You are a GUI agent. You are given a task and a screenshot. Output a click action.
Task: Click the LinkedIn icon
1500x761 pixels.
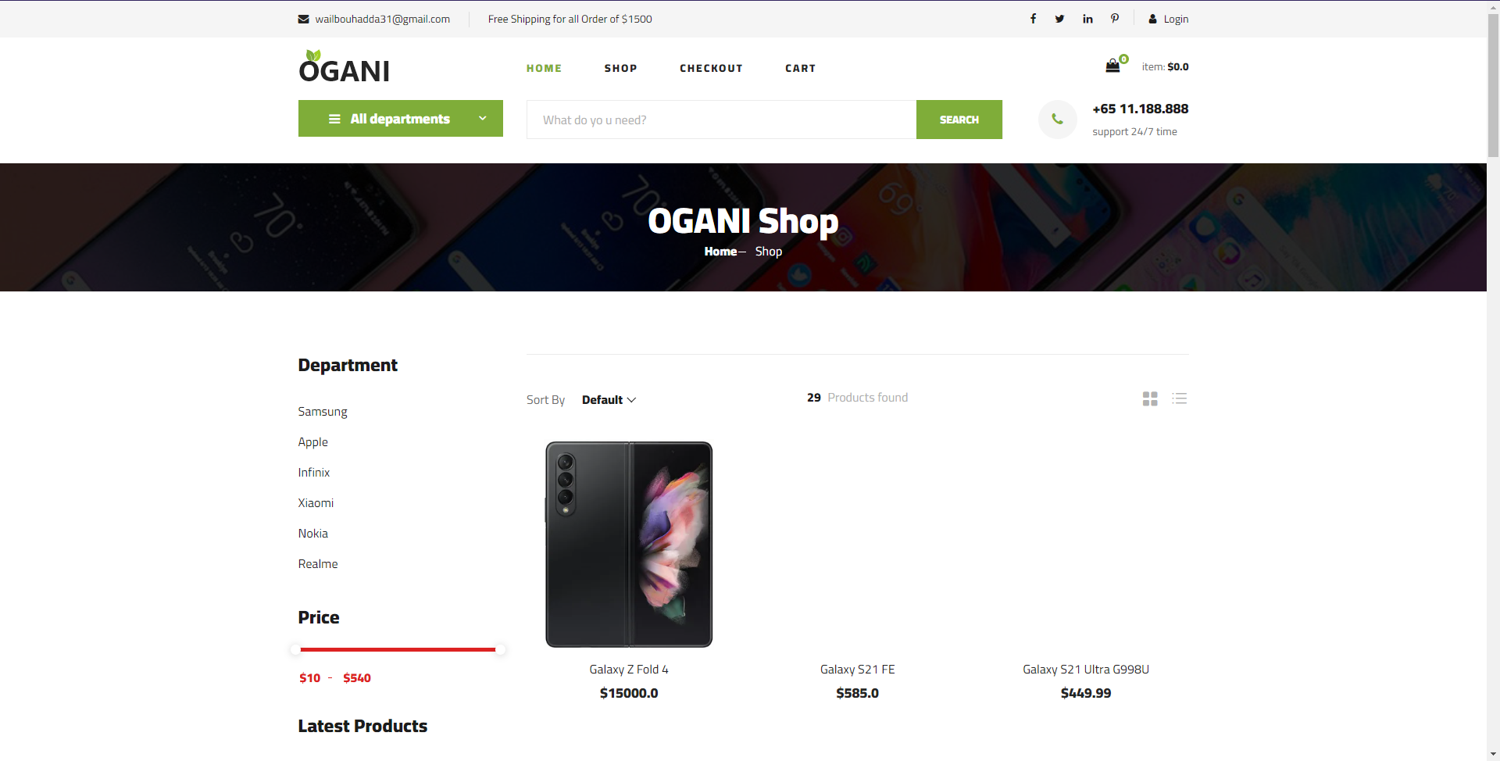[1087, 18]
